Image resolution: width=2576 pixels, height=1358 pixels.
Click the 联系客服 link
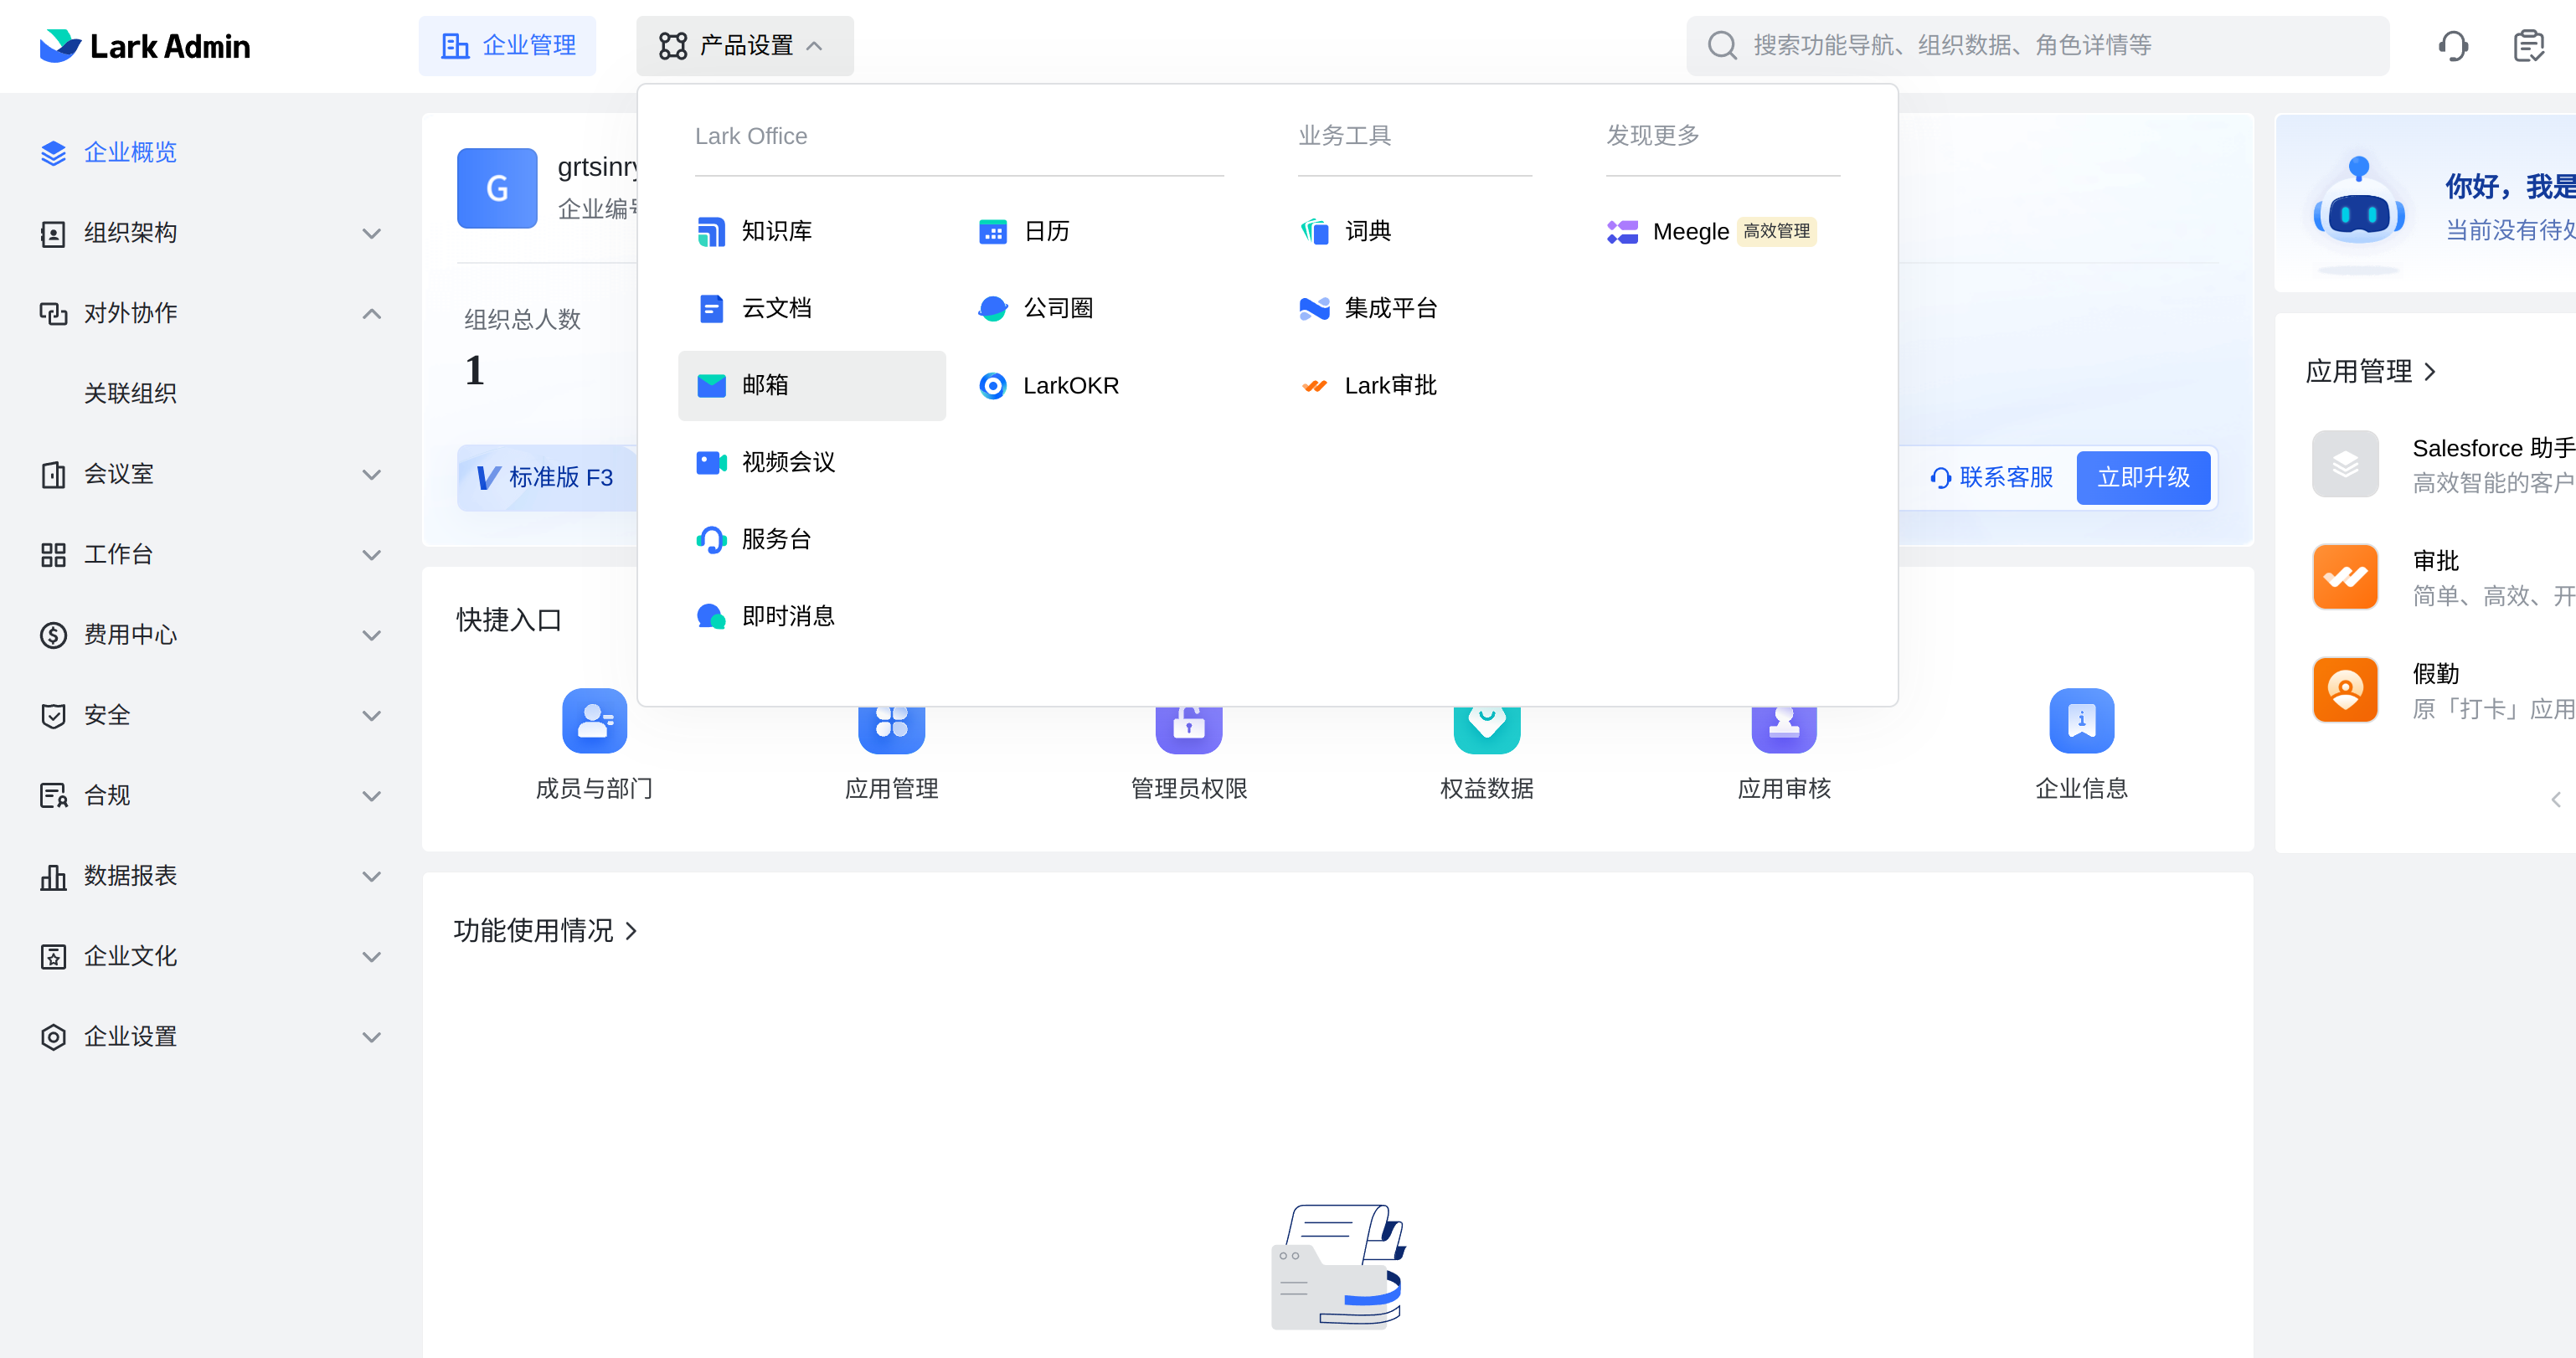coord(1991,478)
